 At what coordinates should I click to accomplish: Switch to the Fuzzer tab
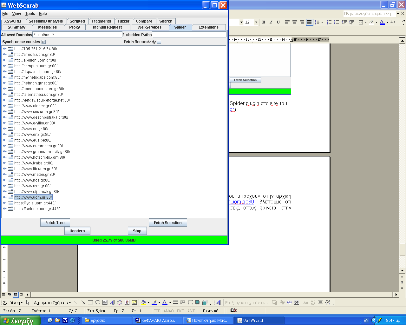coord(123,21)
